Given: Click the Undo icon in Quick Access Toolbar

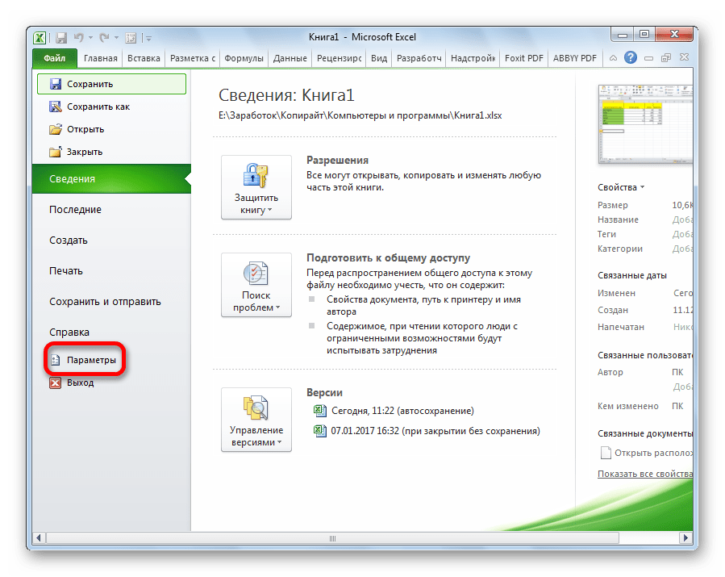Looking at the screenshot, I should coord(78,38).
